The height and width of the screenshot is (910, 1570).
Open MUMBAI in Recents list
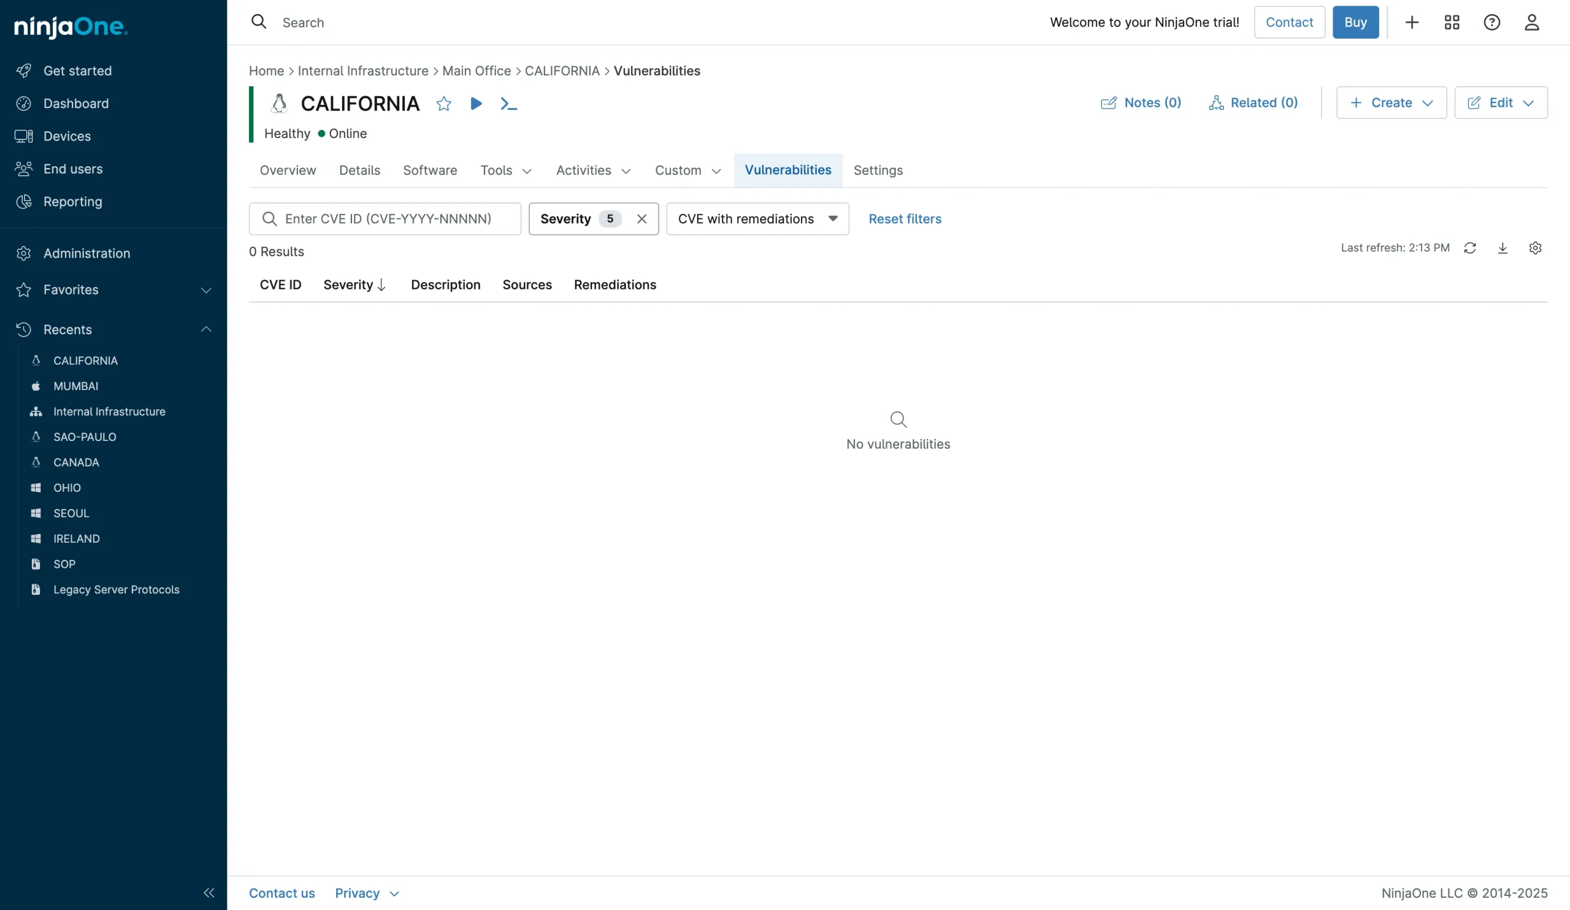[x=76, y=386]
